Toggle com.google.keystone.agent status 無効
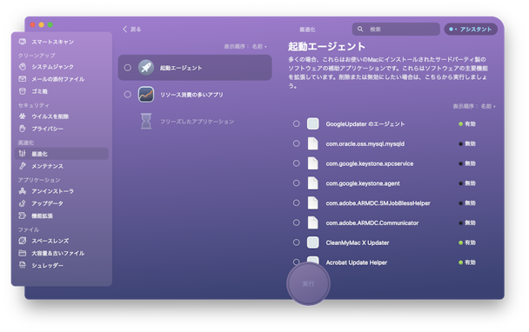 (467, 183)
